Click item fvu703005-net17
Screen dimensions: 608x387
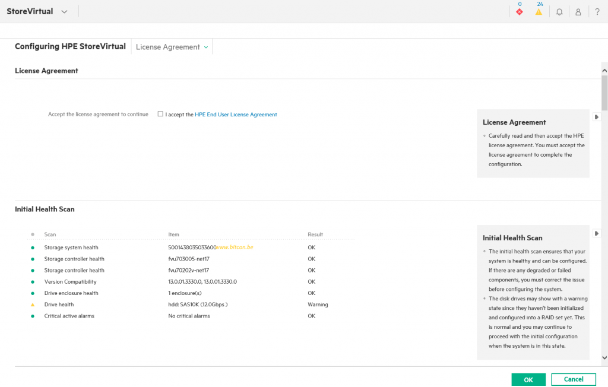[189, 259]
